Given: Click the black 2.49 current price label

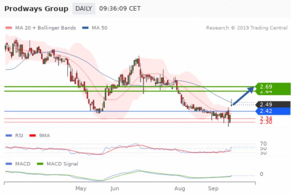Looking at the screenshot, I should (273, 104).
